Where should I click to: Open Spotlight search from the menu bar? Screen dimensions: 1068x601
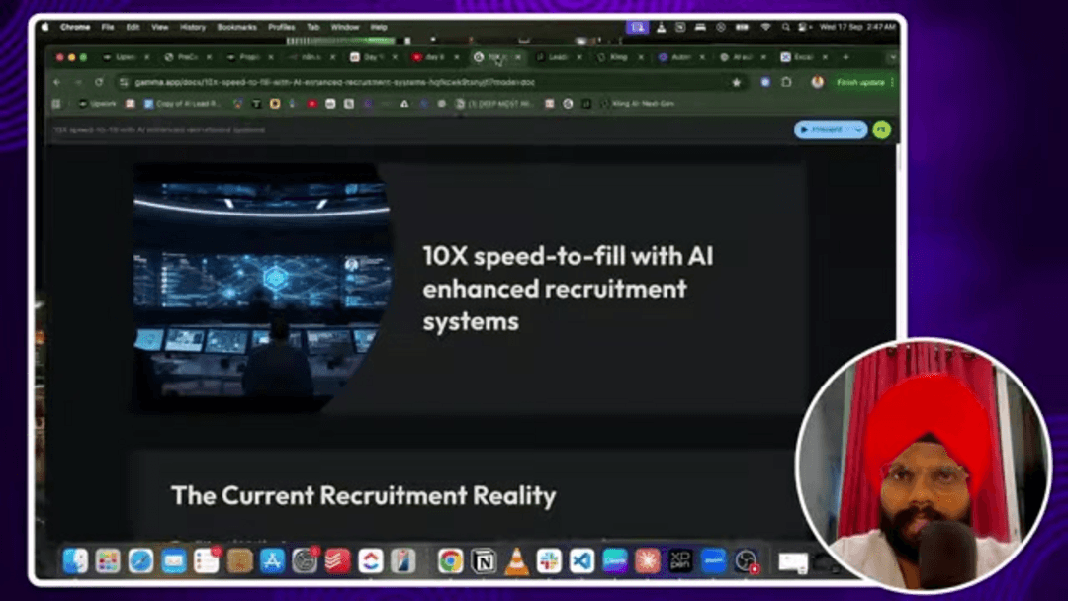pyautogui.click(x=785, y=27)
